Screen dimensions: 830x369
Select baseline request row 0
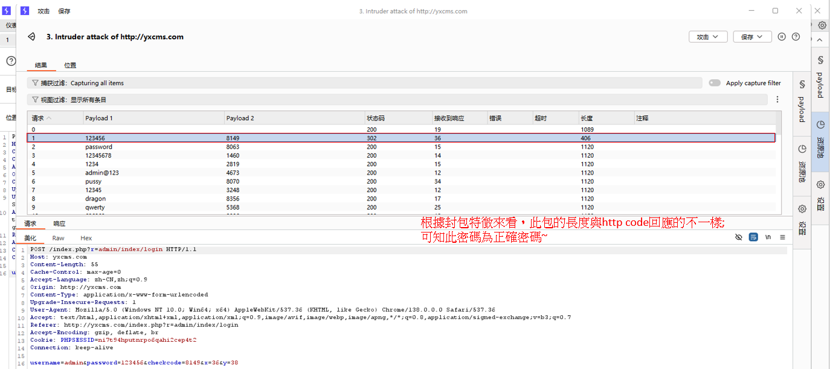pos(401,129)
